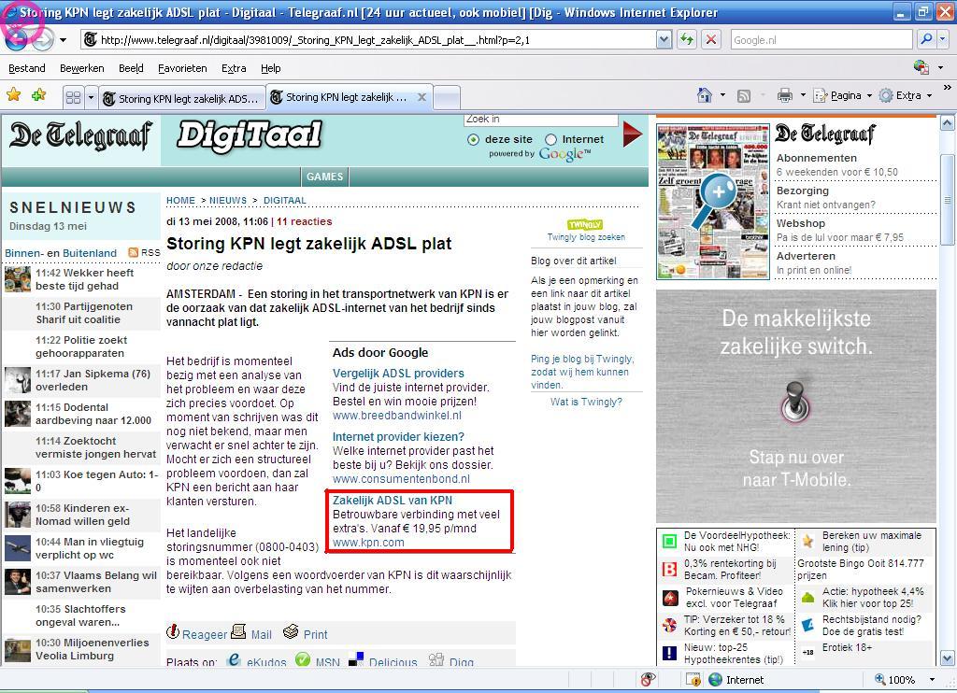
Task: Click the Reageer exclamation icon
Action: click(173, 631)
